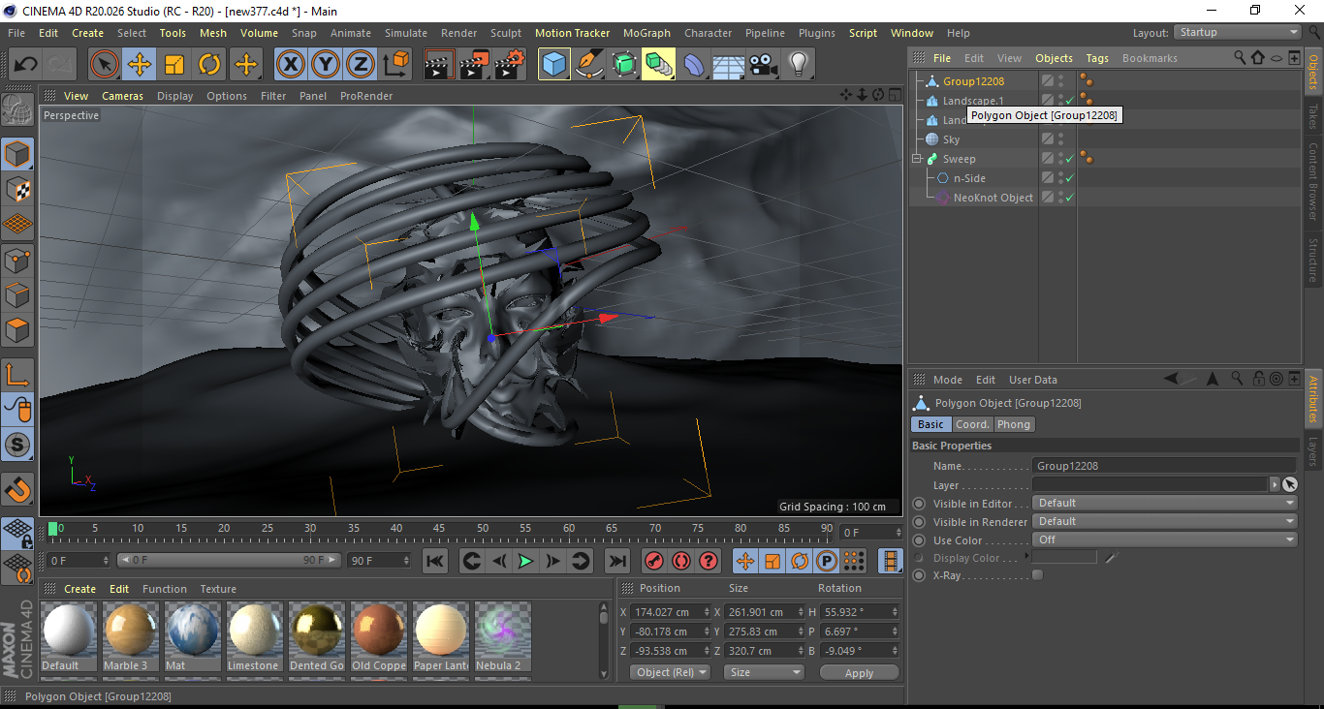Select the Live Selection tool

pyautogui.click(x=105, y=65)
